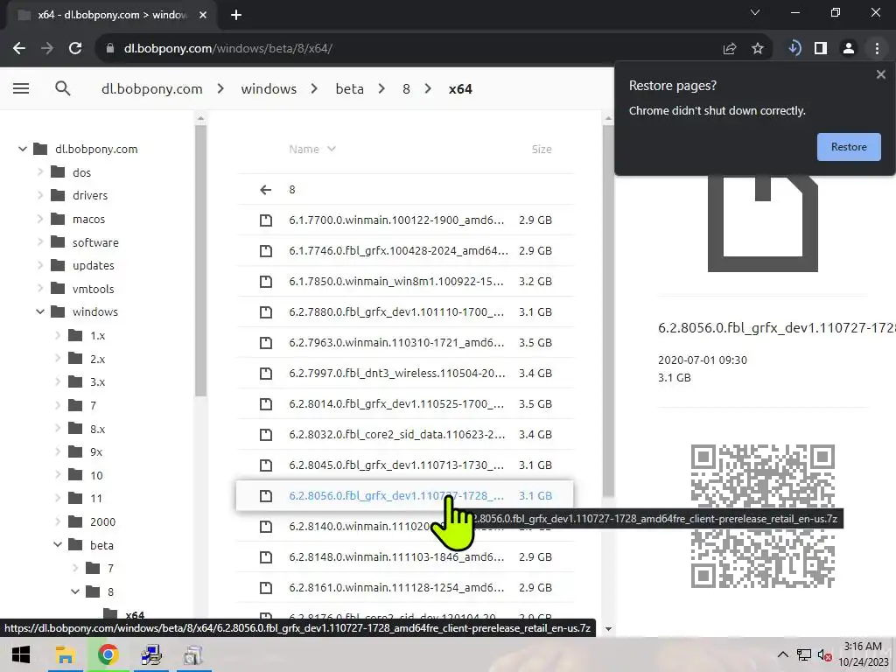
Task: Open the tab search chevron
Action: click(x=755, y=12)
